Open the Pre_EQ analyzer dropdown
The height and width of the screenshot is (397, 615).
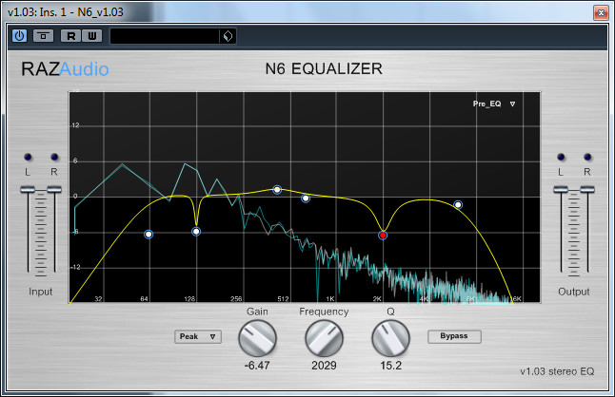coord(494,104)
